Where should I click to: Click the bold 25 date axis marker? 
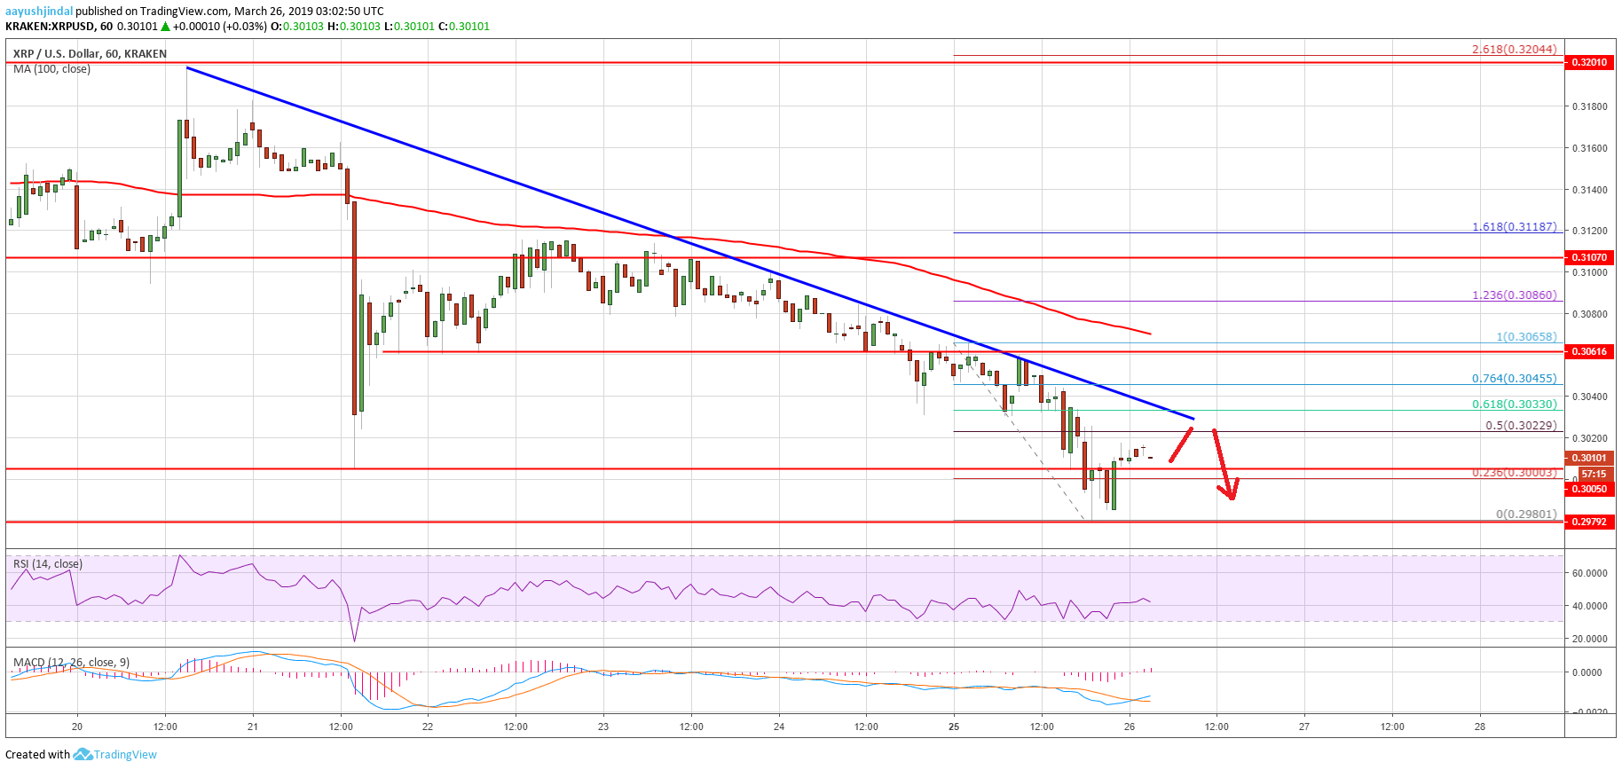click(954, 727)
